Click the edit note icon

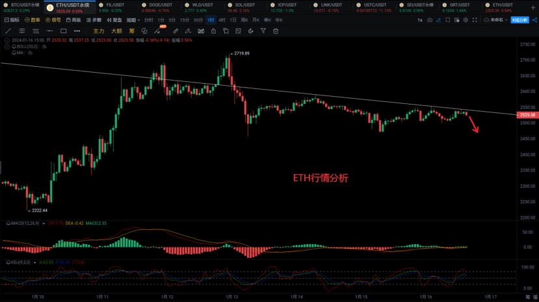click(x=238, y=31)
